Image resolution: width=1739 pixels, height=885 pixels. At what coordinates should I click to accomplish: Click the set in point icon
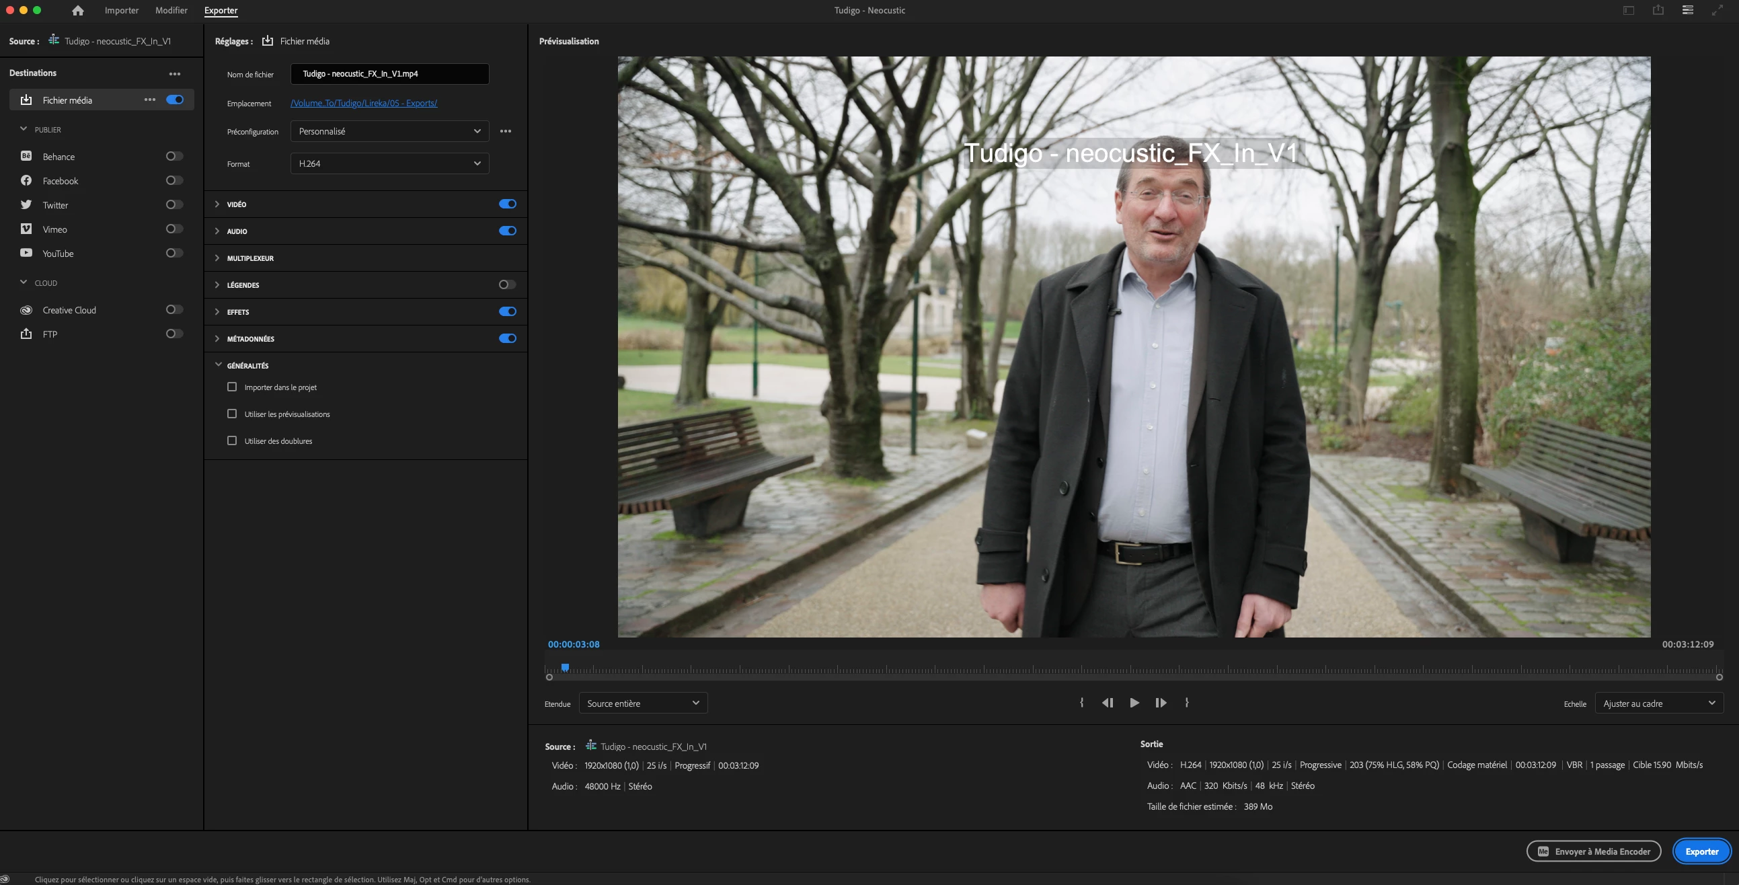click(x=1081, y=703)
